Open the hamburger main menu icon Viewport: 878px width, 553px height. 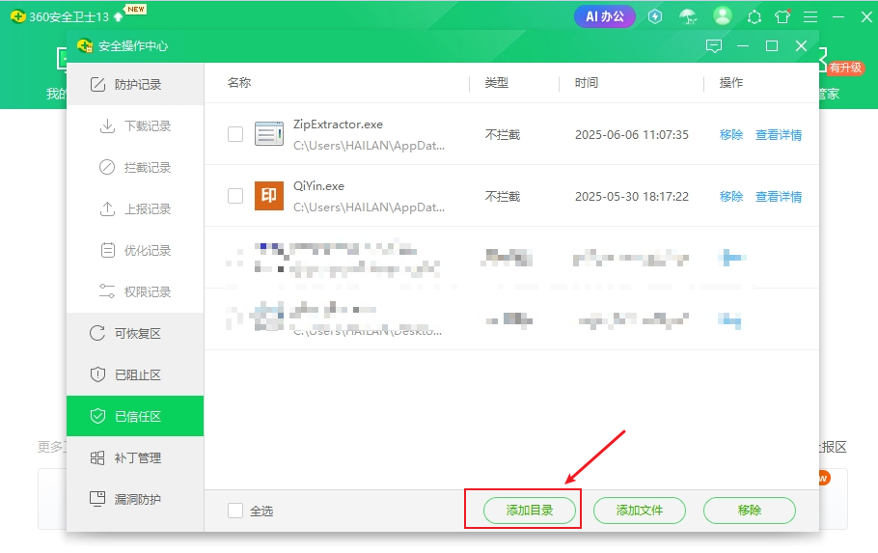tap(810, 17)
